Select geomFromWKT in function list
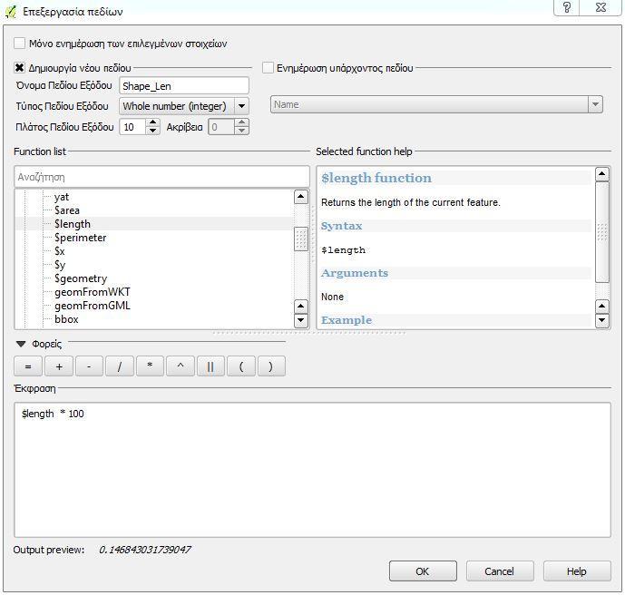The height and width of the screenshot is (595, 625). coord(93,292)
